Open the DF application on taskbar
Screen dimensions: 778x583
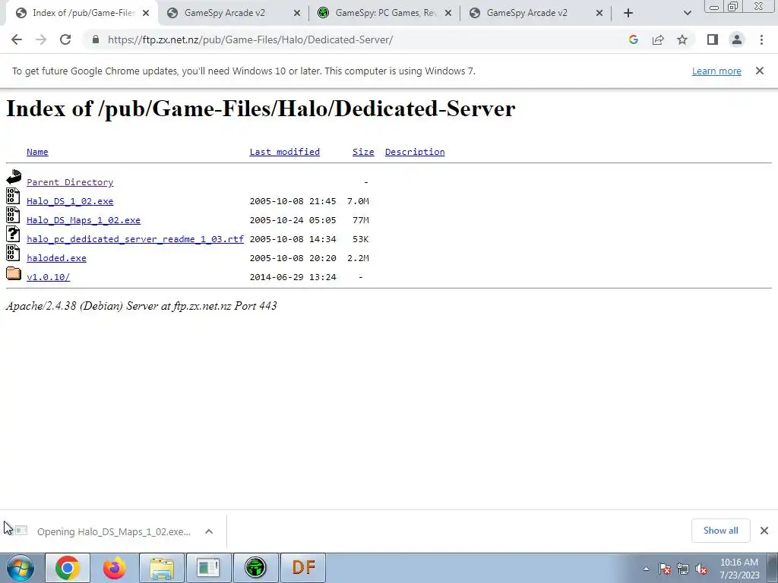[303, 568]
